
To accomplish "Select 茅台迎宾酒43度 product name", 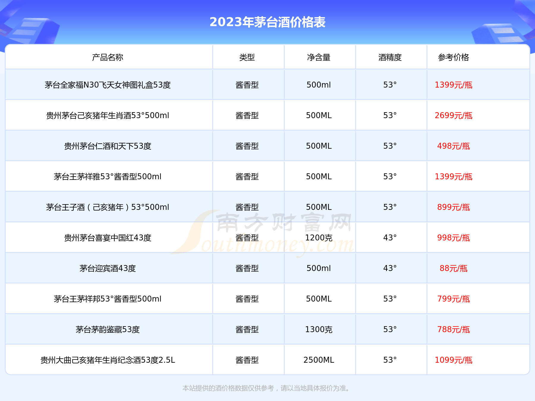I will point(108,268).
